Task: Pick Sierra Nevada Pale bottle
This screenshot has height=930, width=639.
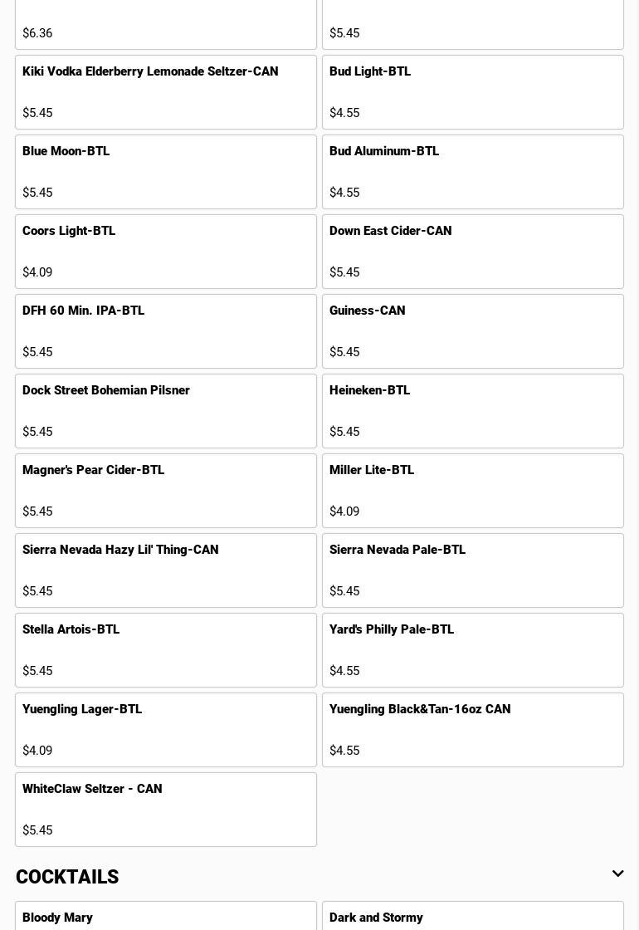Action: [x=473, y=570]
